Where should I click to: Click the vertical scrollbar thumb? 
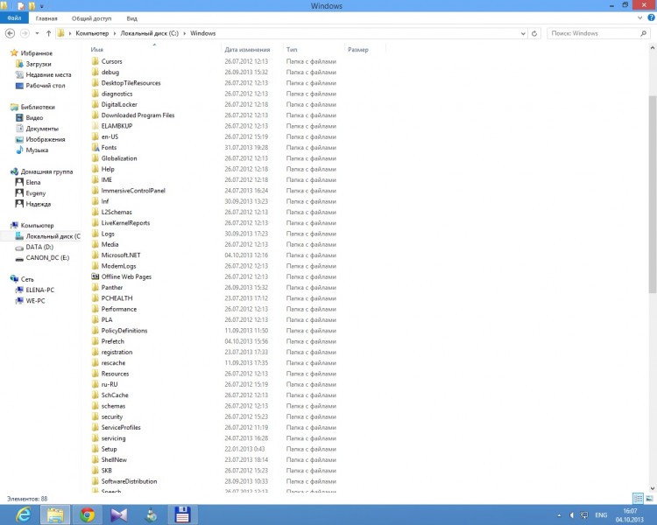point(653,194)
